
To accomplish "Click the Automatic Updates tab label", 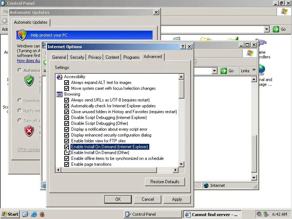I will click(x=31, y=22).
